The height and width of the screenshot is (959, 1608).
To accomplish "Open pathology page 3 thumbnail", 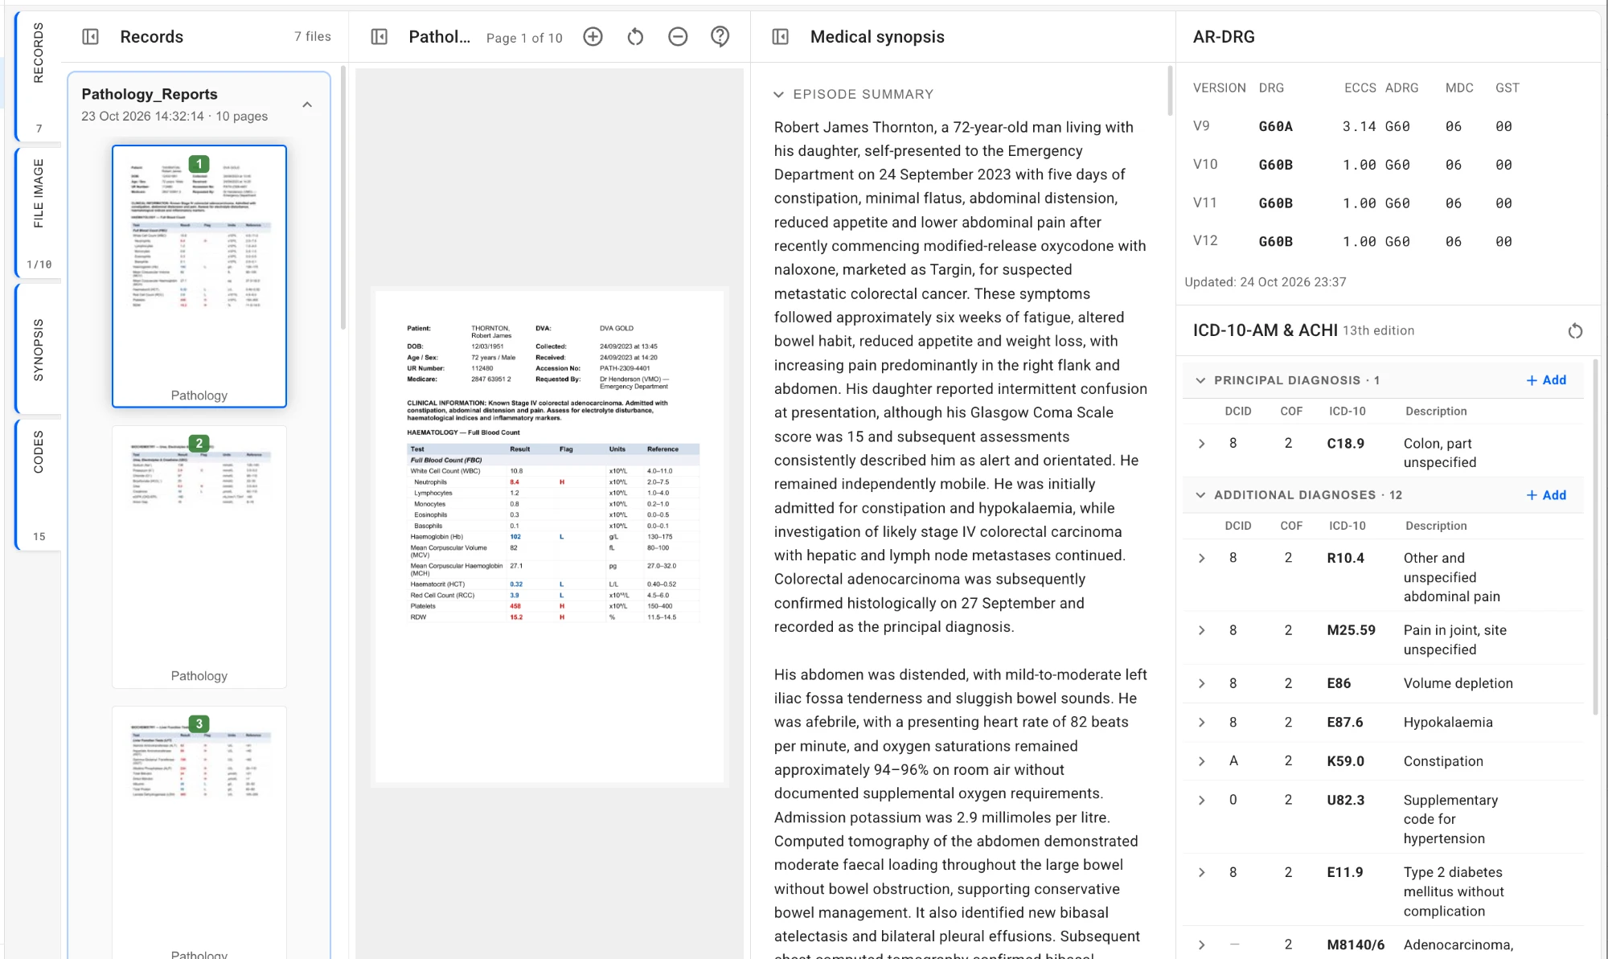I will [x=199, y=832].
